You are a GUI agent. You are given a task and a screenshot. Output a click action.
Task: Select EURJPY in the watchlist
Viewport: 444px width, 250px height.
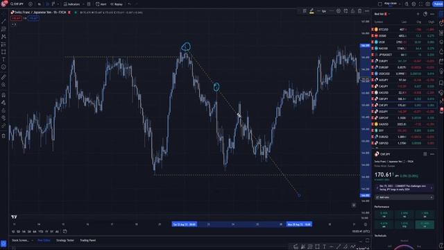(404, 61)
